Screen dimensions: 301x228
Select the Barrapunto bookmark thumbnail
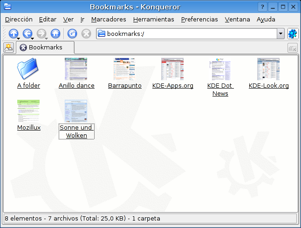click(x=124, y=69)
